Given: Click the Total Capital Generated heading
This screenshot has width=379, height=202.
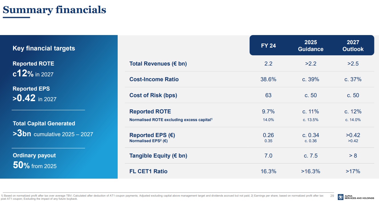Looking at the screenshot, I should click(44, 123).
